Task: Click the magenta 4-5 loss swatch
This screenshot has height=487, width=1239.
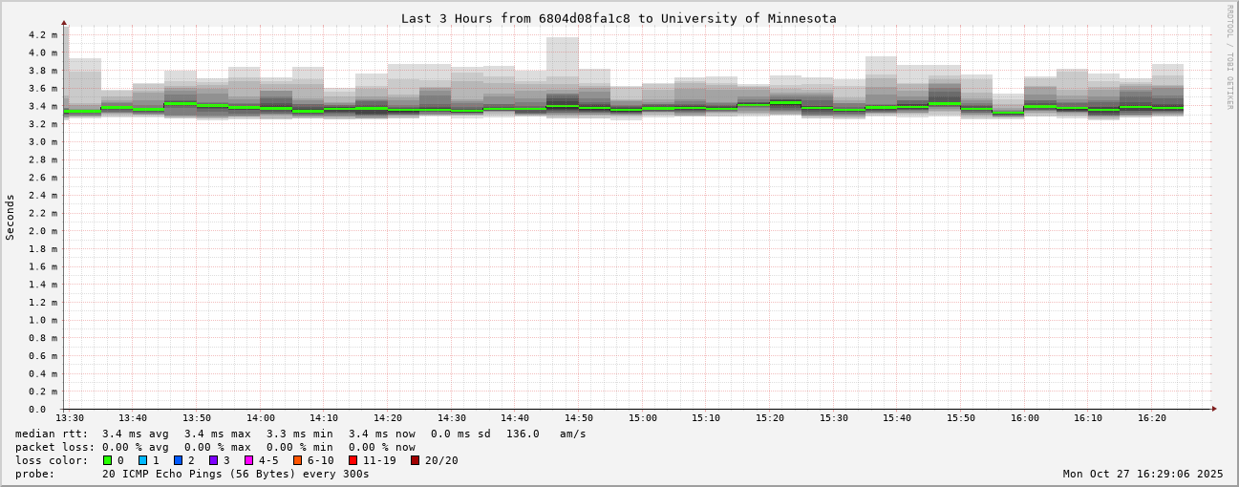Action: [x=249, y=460]
